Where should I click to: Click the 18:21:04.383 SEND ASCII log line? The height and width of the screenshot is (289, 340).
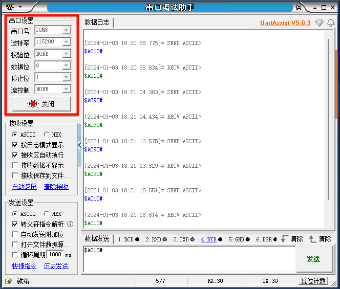143,92
